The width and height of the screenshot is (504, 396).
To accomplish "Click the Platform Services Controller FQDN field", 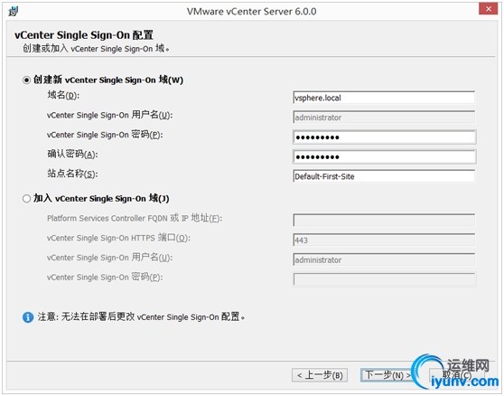I will tap(384, 221).
